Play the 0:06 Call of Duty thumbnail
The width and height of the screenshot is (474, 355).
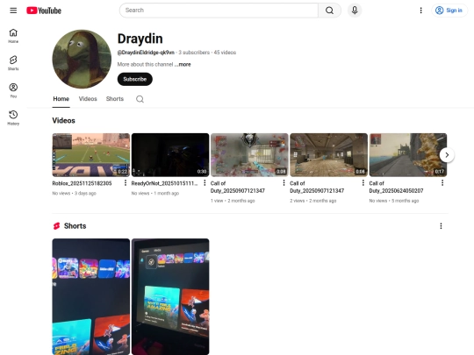point(328,155)
